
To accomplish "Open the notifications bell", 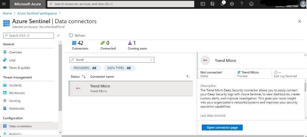I will coord(222,4).
